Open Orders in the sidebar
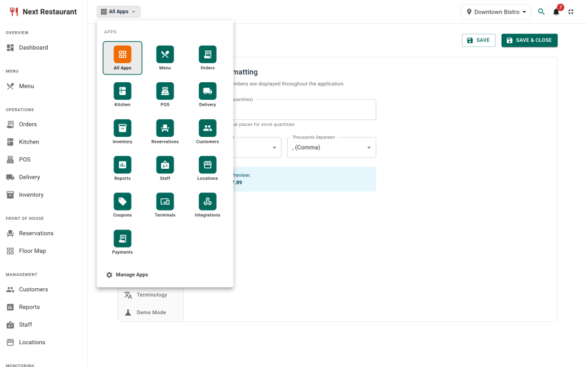 (44, 125)
